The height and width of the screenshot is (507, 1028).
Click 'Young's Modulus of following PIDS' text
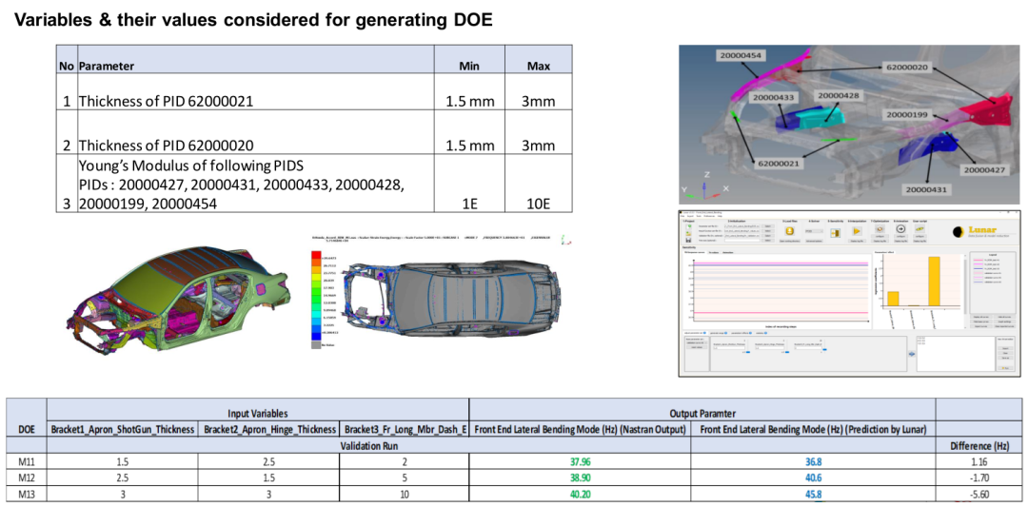(x=190, y=164)
